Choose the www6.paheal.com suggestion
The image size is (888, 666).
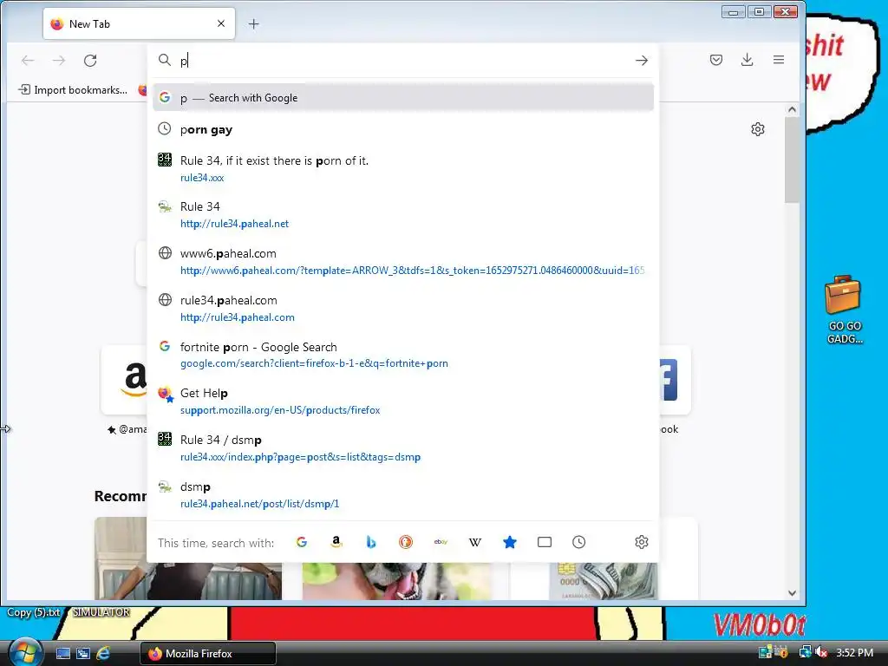pyautogui.click(x=403, y=262)
